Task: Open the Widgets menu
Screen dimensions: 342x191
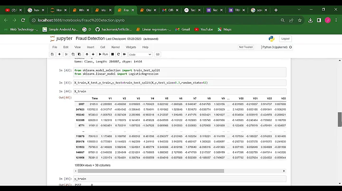Action: (131, 47)
